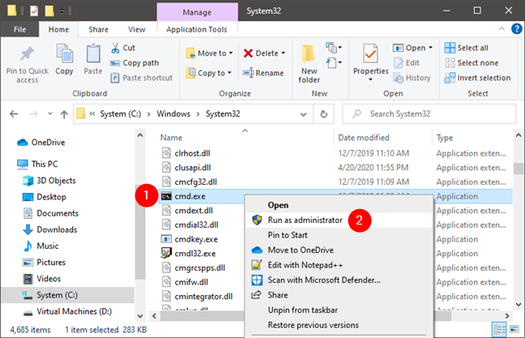This screenshot has height=338, width=525.
Task: Open 3D Objects in navigation pane
Action: (49, 181)
